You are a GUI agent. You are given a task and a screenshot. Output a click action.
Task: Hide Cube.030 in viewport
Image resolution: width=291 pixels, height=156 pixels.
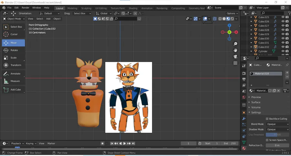pyautogui.click(x=283, y=38)
